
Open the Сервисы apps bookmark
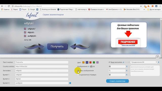coord(5,9)
